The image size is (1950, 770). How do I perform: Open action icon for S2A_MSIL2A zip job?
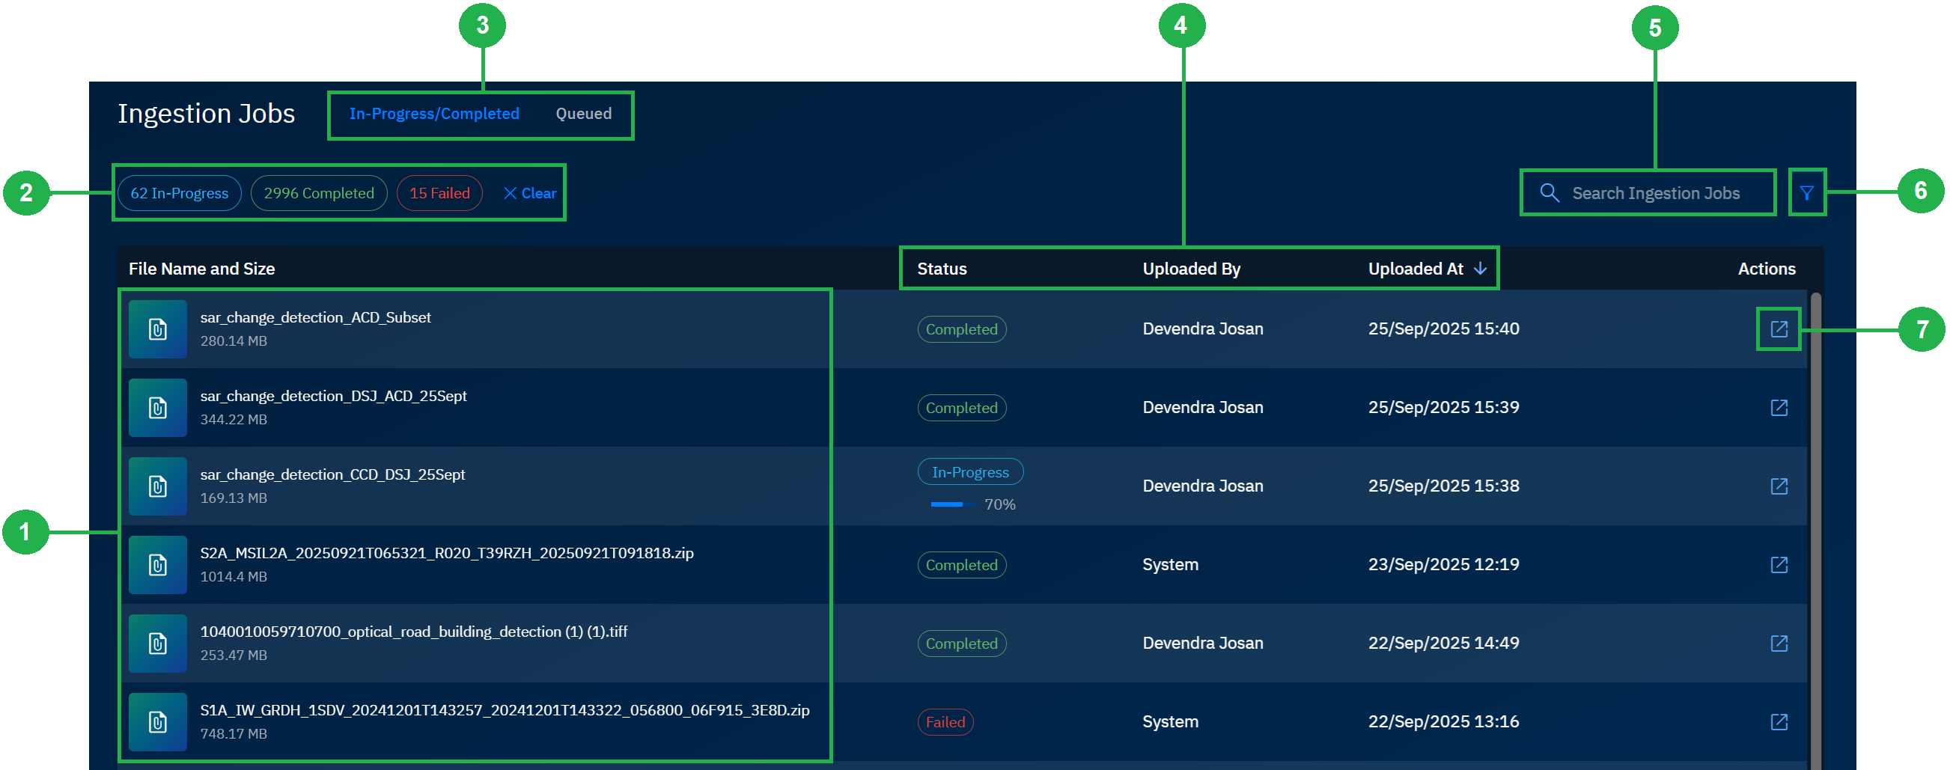[1779, 564]
